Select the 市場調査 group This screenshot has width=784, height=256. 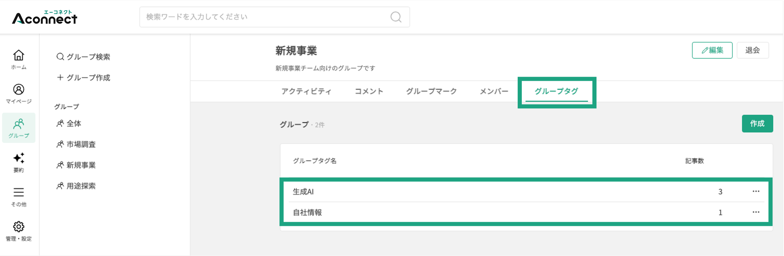tap(76, 145)
